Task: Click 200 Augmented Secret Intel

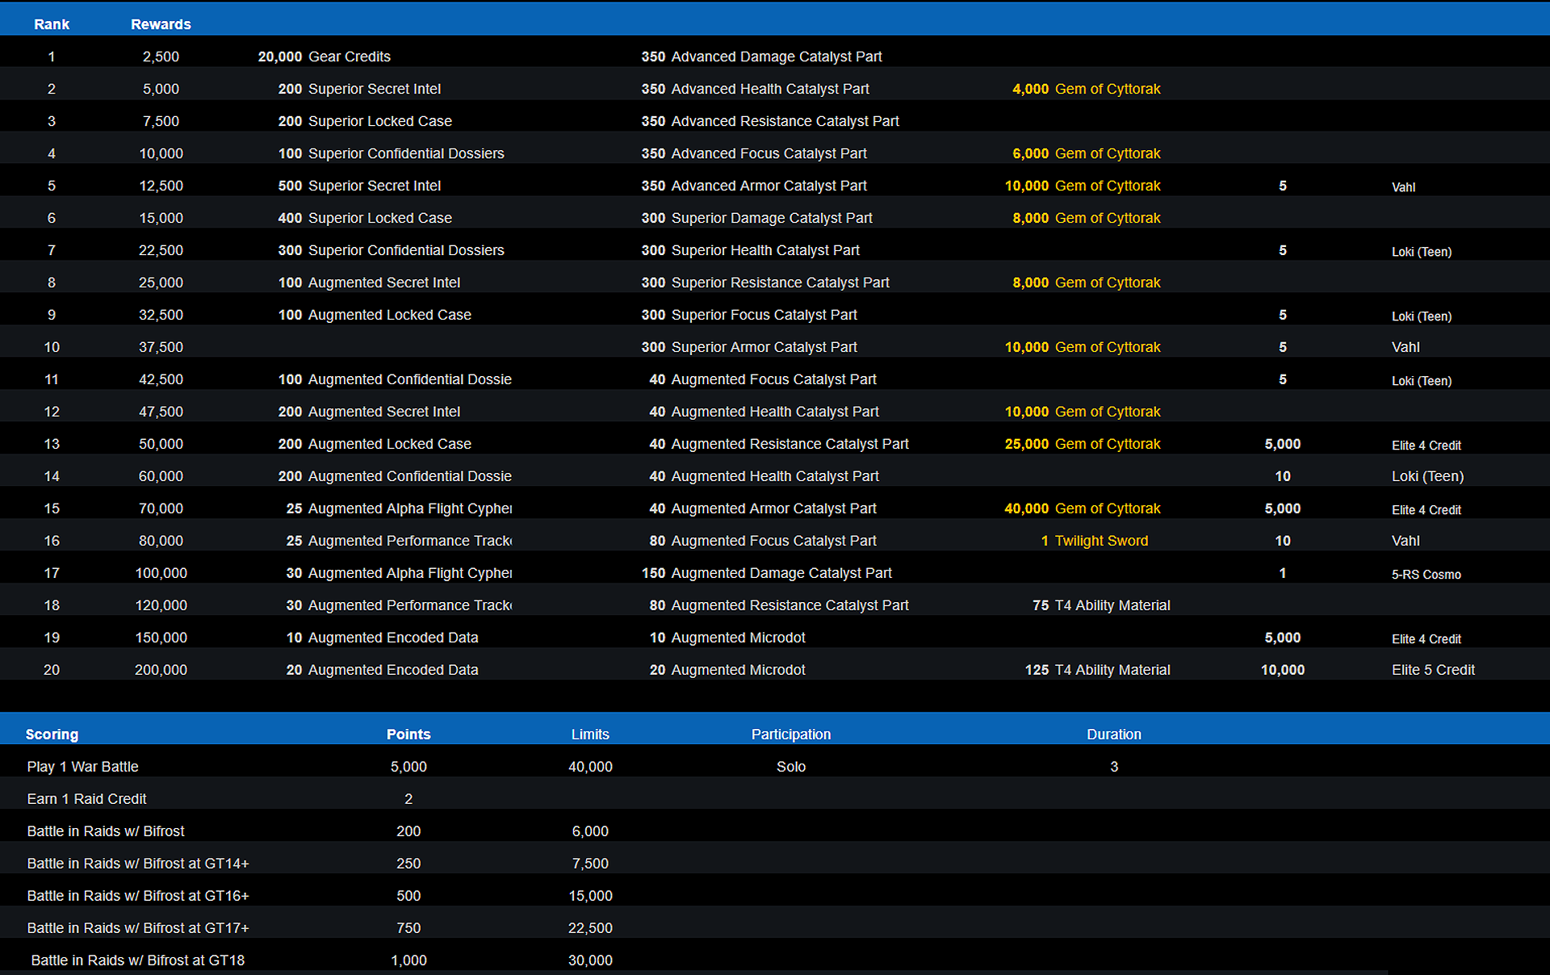Action: (x=369, y=412)
